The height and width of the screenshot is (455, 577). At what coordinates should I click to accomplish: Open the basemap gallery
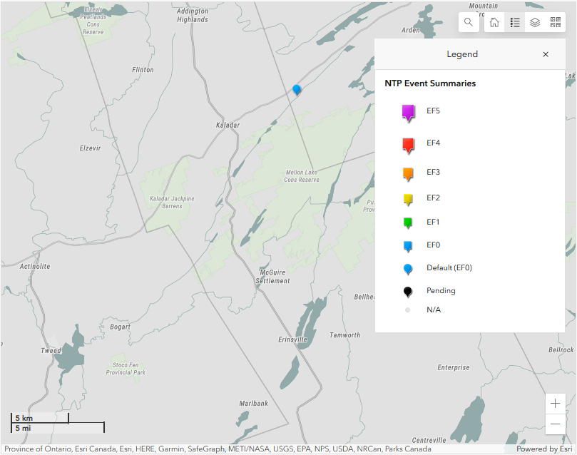pyautogui.click(x=556, y=22)
